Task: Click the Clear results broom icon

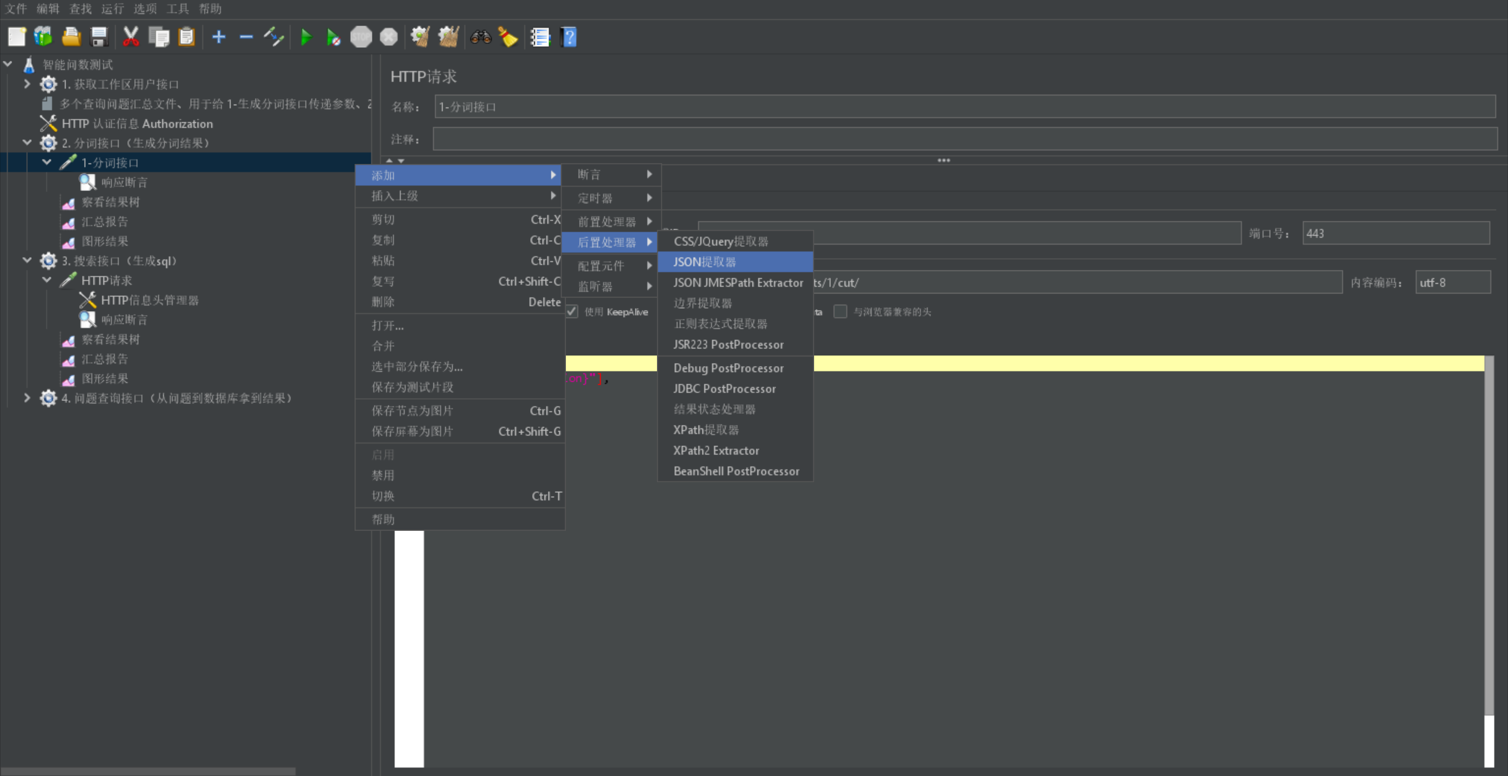Action: coord(420,37)
